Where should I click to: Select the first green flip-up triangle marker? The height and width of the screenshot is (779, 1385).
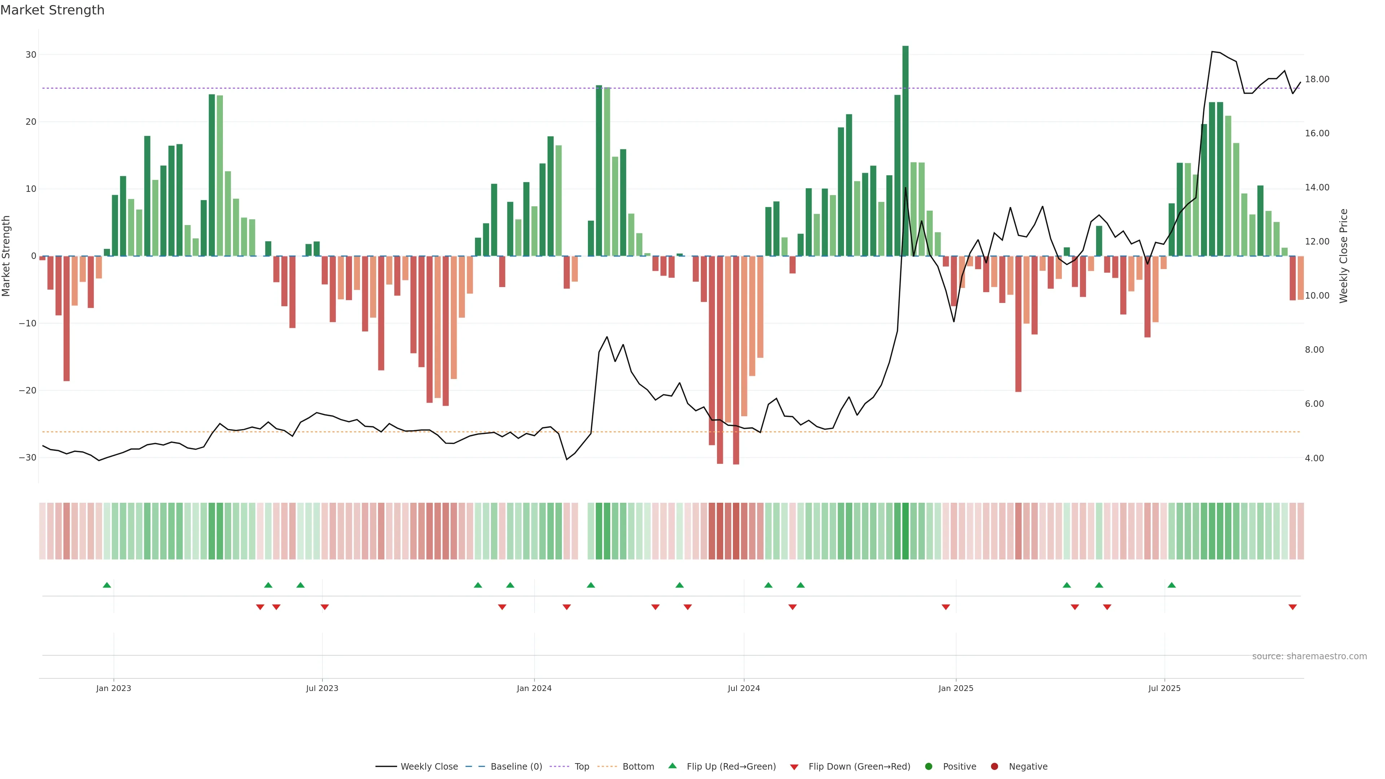coord(107,585)
